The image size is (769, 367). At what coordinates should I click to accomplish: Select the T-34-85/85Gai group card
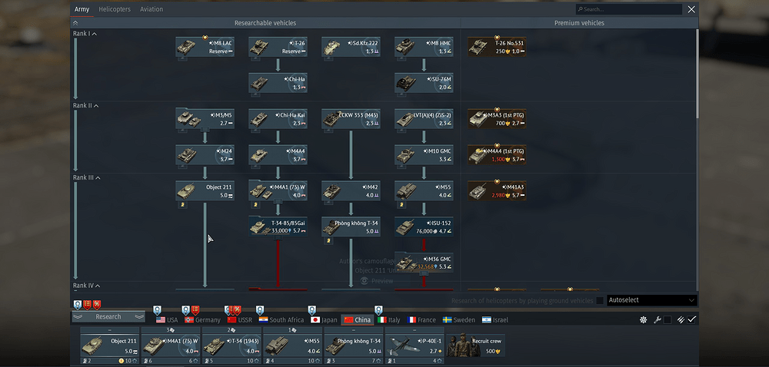click(x=278, y=227)
